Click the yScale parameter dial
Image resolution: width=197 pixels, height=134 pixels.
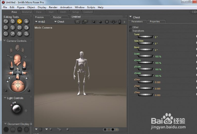[145, 69]
